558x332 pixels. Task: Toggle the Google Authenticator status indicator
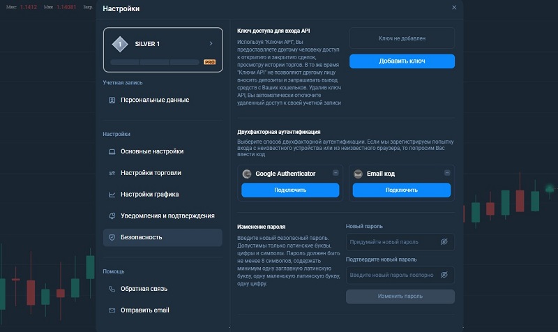tap(335, 173)
